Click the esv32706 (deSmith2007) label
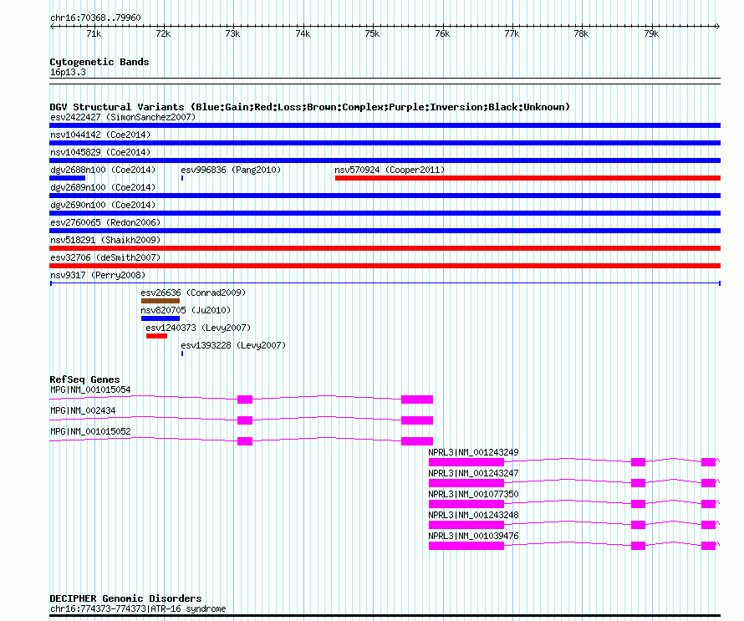This screenshot has width=744, height=621. 105,257
